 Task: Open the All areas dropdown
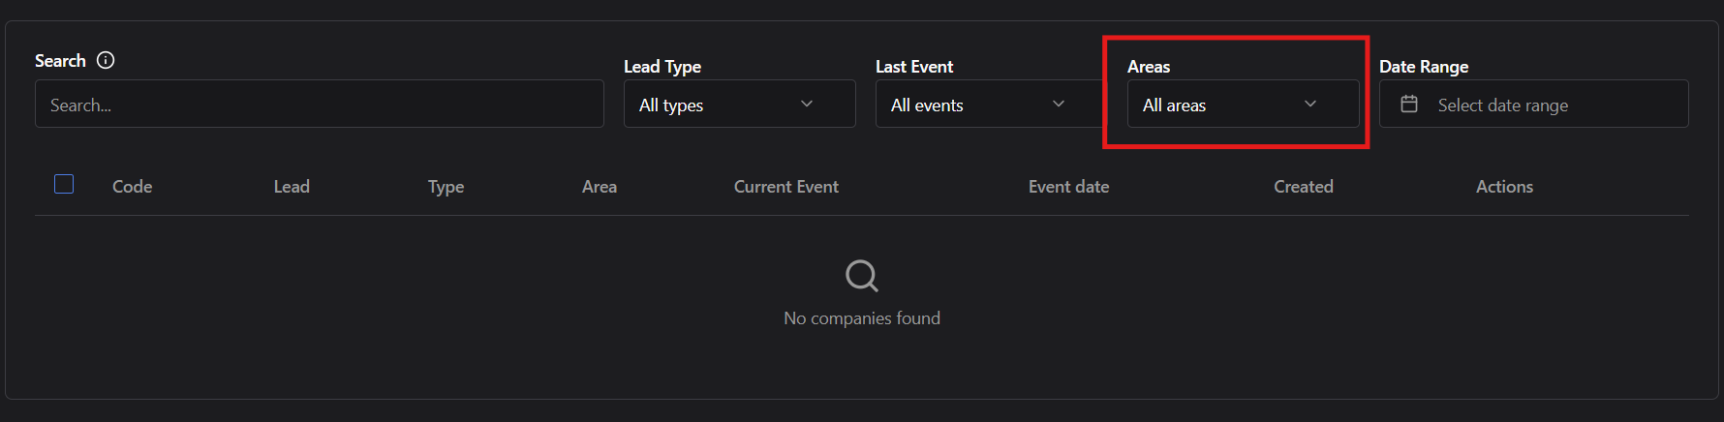coord(1230,104)
